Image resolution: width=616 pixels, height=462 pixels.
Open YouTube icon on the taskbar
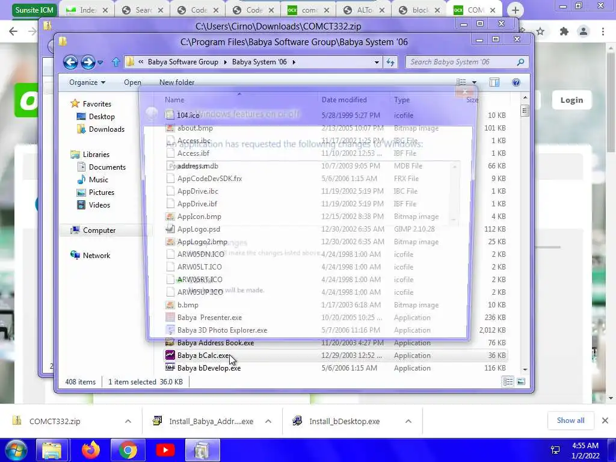pos(165,450)
